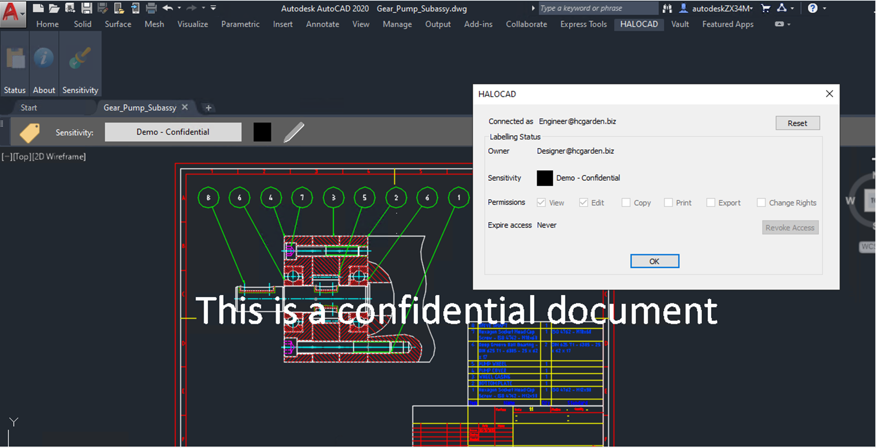Select the Gear_Pump_Subassy drawing tab
Screen dimensions: 876x448
click(x=140, y=108)
